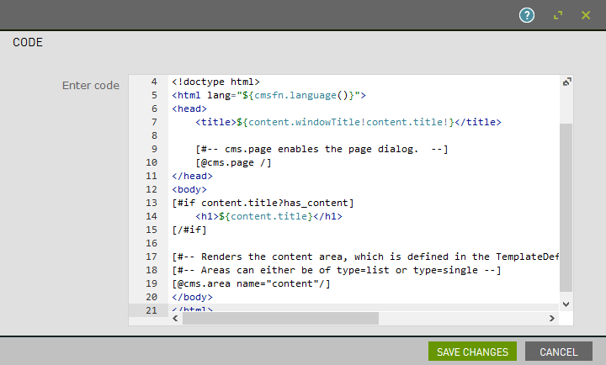Click the horizontal scrollbar right arrow
This screenshot has height=365, width=606.
[552, 319]
